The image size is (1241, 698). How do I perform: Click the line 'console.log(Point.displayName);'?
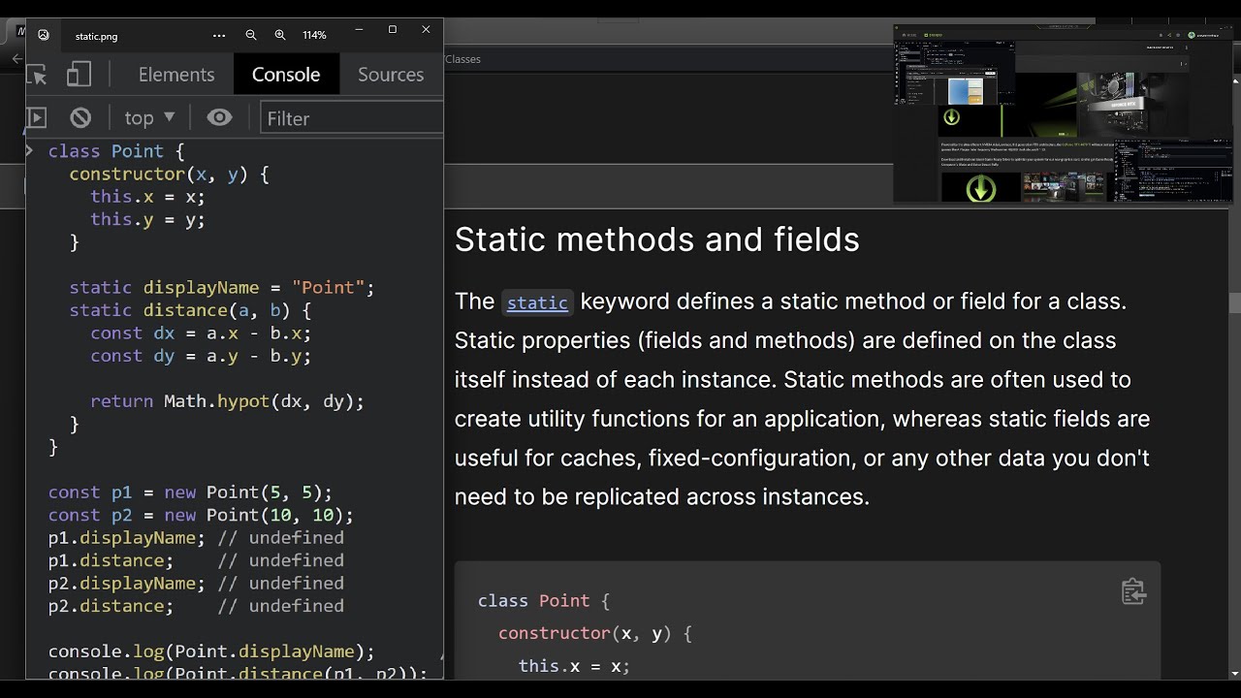[211, 651]
